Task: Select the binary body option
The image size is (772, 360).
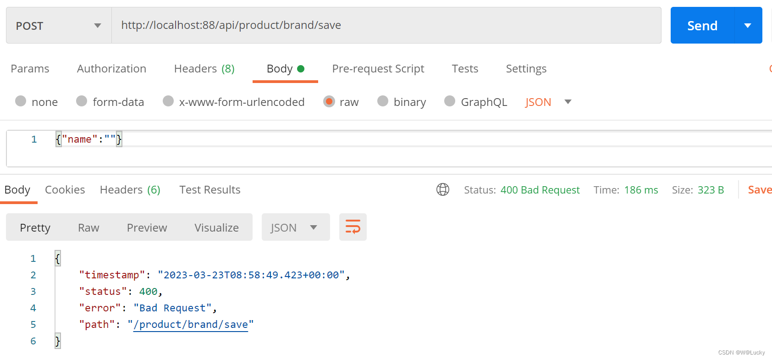Action: tap(402, 102)
